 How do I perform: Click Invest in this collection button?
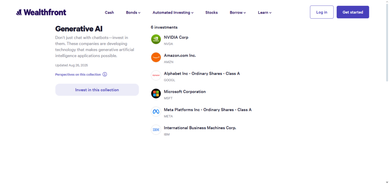point(97,90)
